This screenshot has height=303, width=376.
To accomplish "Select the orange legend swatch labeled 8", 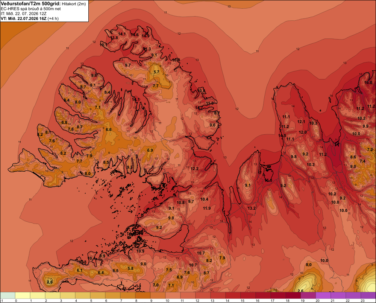I will tap(143, 295).
